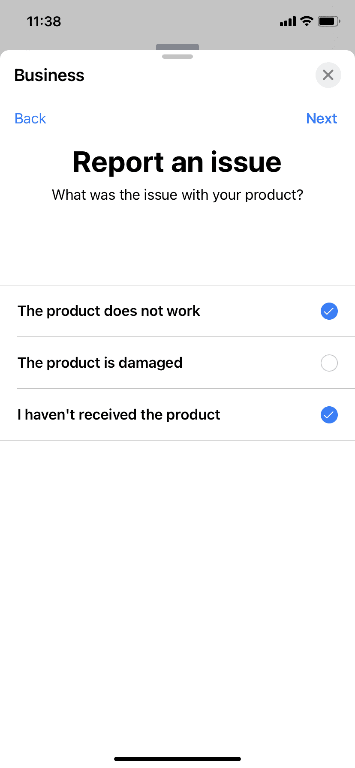Tap the battery indicator icon

tap(329, 21)
